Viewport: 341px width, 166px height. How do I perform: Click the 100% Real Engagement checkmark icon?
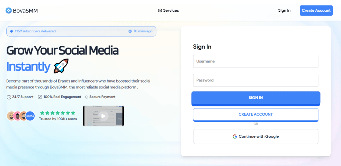point(40,97)
